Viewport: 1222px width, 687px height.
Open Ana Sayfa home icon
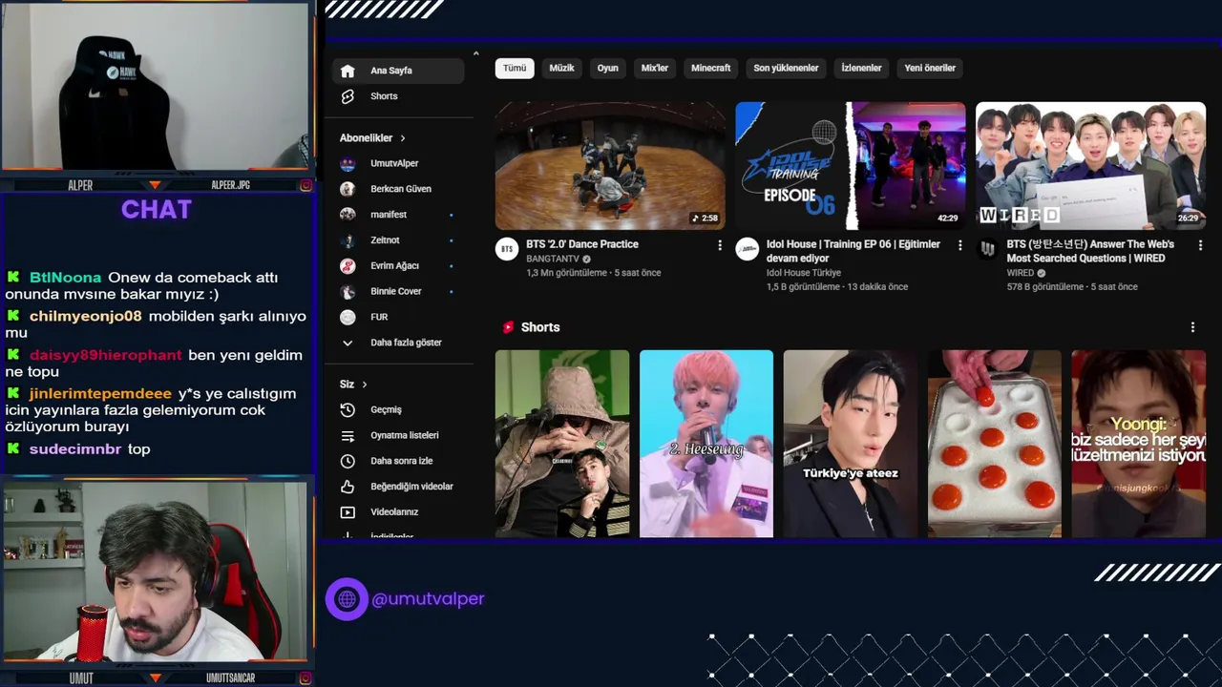click(348, 71)
